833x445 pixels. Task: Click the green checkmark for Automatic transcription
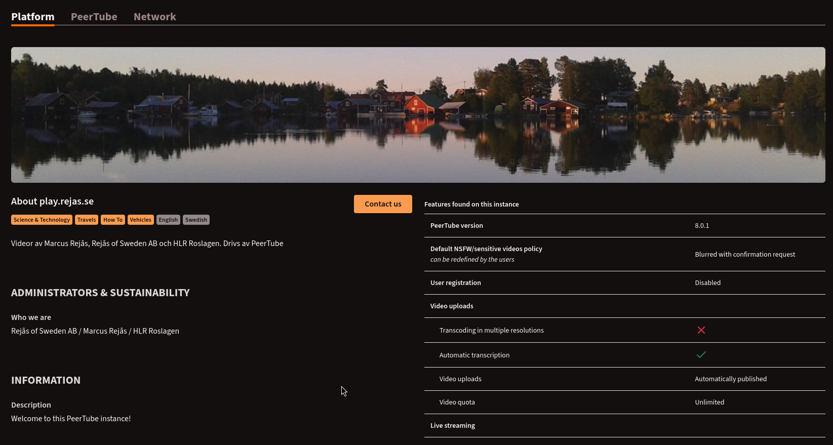[x=701, y=355]
